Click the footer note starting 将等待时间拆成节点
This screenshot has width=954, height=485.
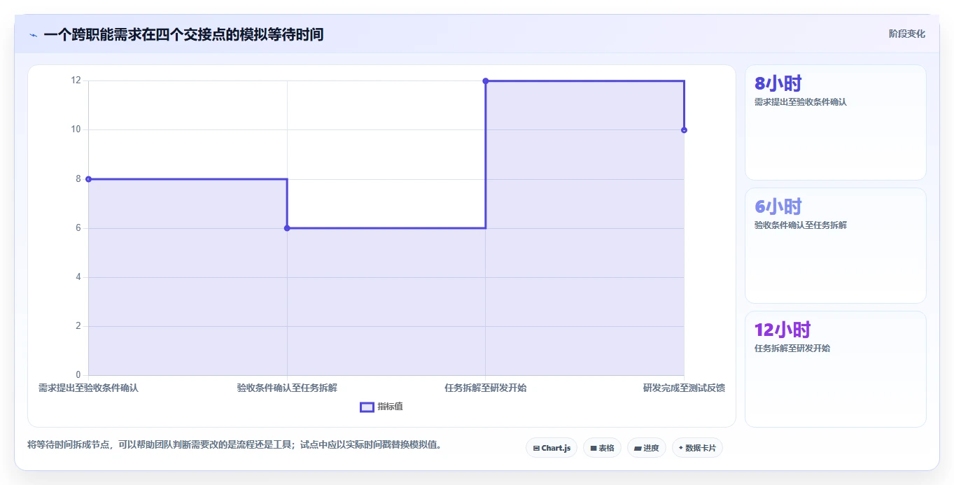237,445
